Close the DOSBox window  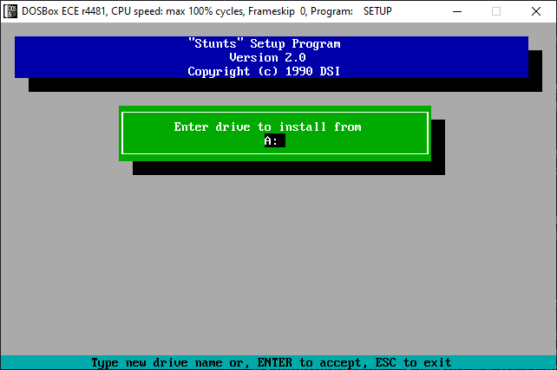point(536,12)
